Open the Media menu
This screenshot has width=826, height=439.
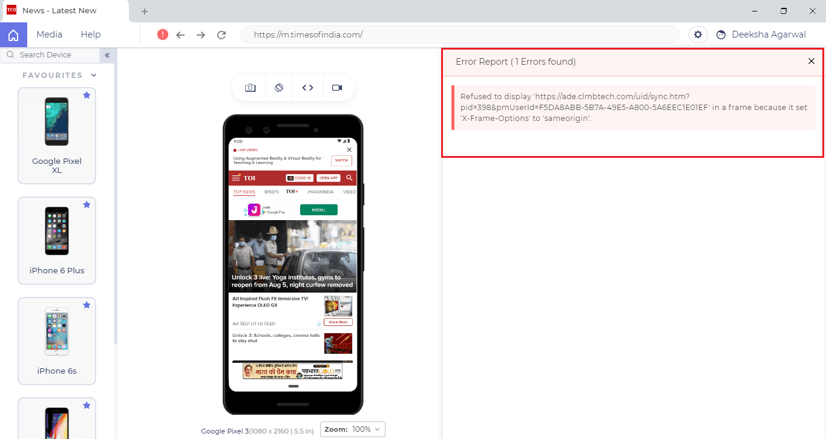coord(49,34)
